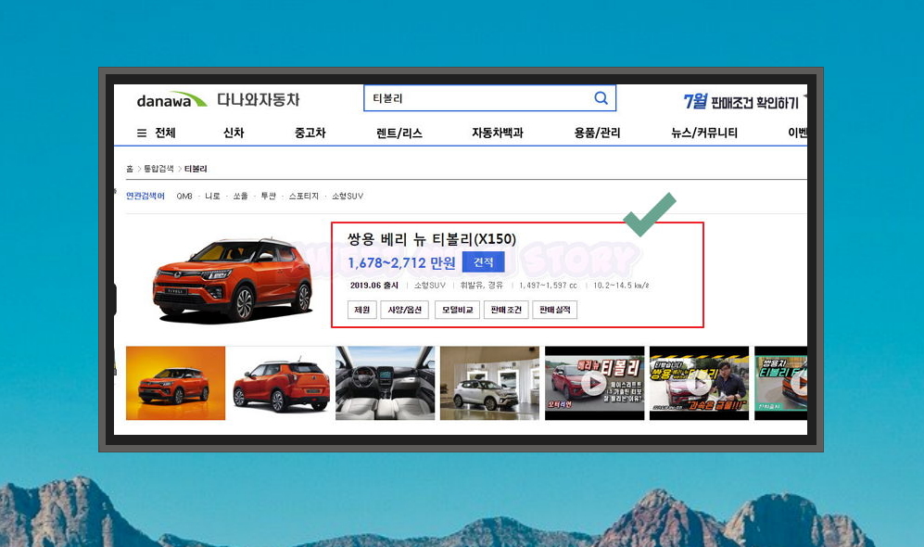Open the 신차 menu
The width and height of the screenshot is (924, 547).
pos(234,133)
